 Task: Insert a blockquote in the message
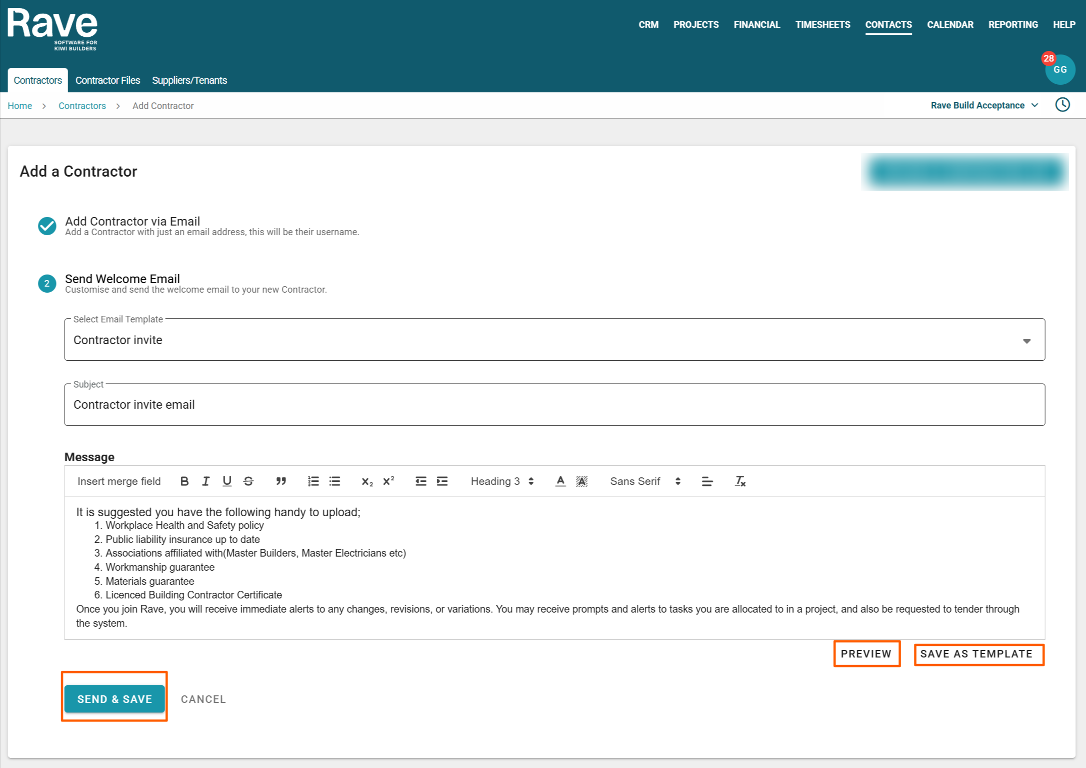click(x=281, y=481)
